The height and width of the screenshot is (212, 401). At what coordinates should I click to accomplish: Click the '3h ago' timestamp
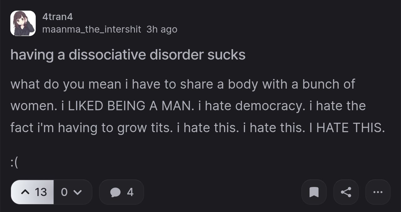pos(162,29)
